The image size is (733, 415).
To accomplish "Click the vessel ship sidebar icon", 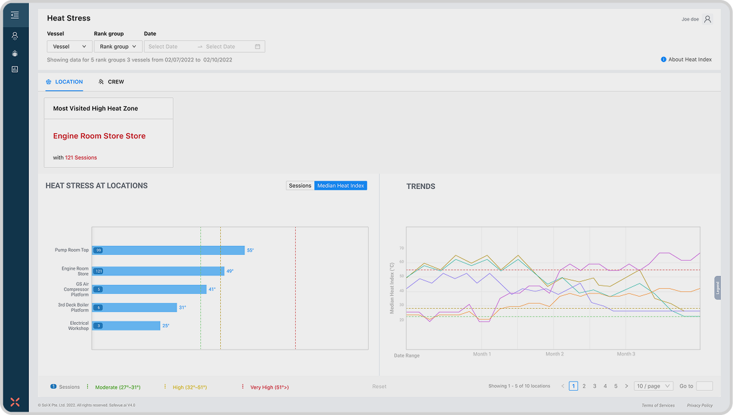I will point(15,53).
